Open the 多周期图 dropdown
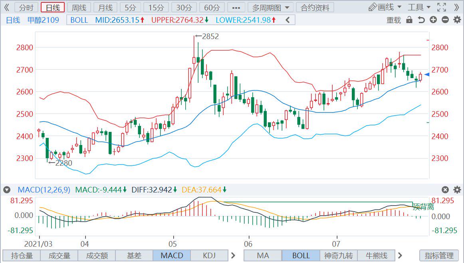 (x=270, y=7)
